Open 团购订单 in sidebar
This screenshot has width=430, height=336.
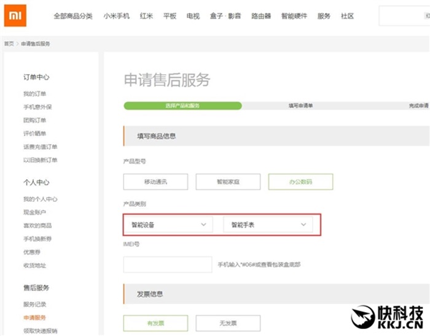34,120
